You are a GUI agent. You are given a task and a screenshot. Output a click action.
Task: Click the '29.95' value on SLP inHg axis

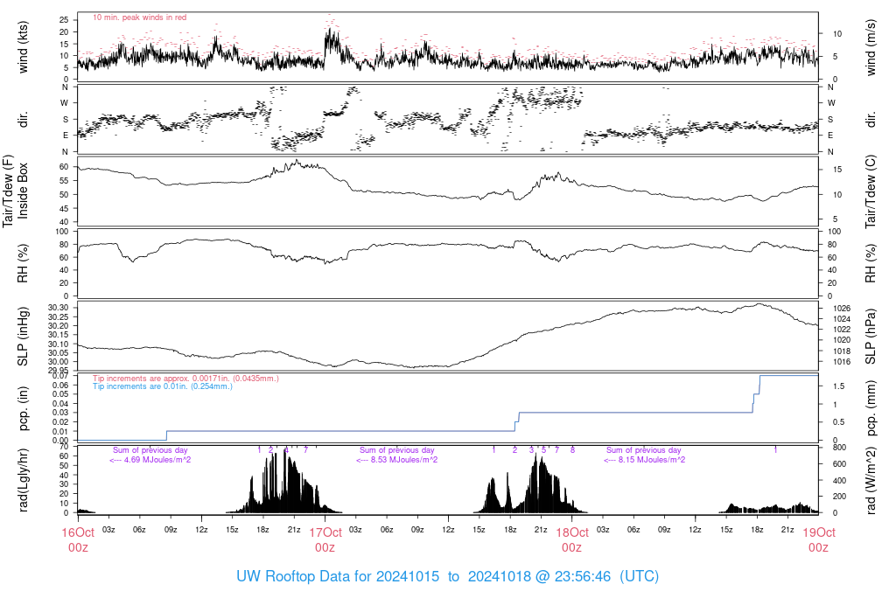point(59,371)
